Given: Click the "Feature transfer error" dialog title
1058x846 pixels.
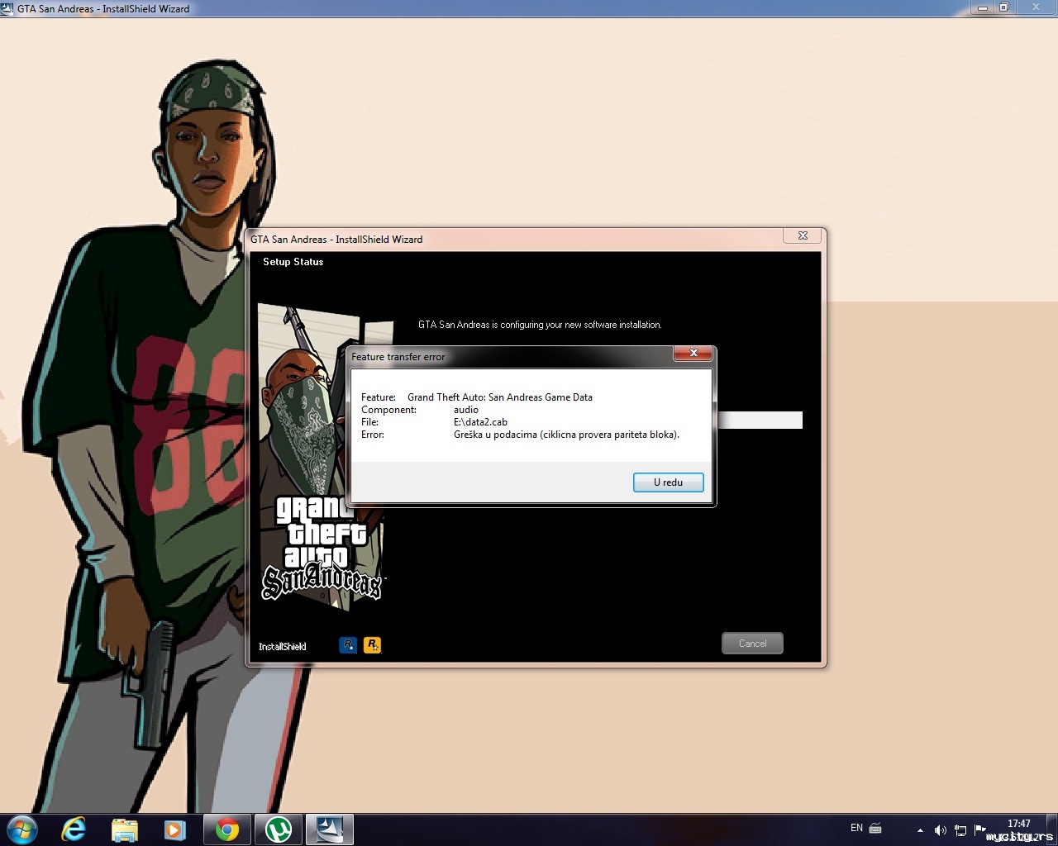Looking at the screenshot, I should (x=398, y=357).
